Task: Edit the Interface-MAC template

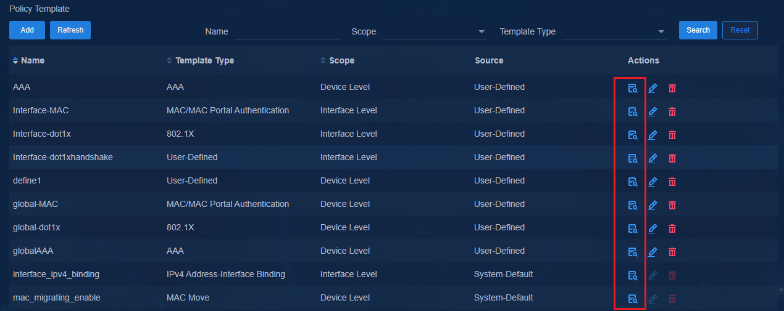Action: click(x=653, y=111)
